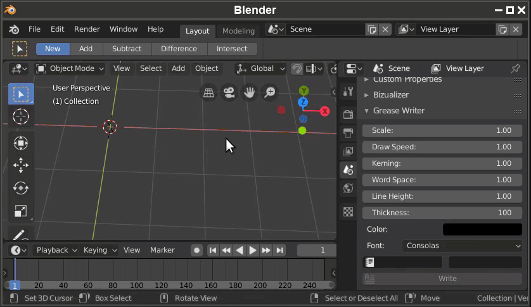Open the World properties tab
This screenshot has height=307, width=531.
pyautogui.click(x=348, y=188)
